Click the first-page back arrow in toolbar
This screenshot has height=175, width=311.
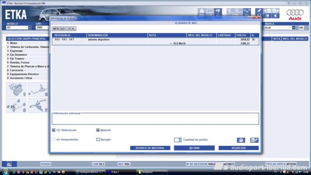[267, 16]
